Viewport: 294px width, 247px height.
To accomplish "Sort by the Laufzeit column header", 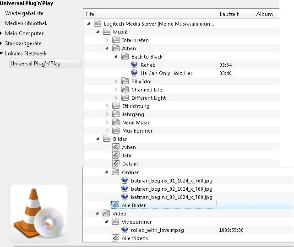I will 229,14.
